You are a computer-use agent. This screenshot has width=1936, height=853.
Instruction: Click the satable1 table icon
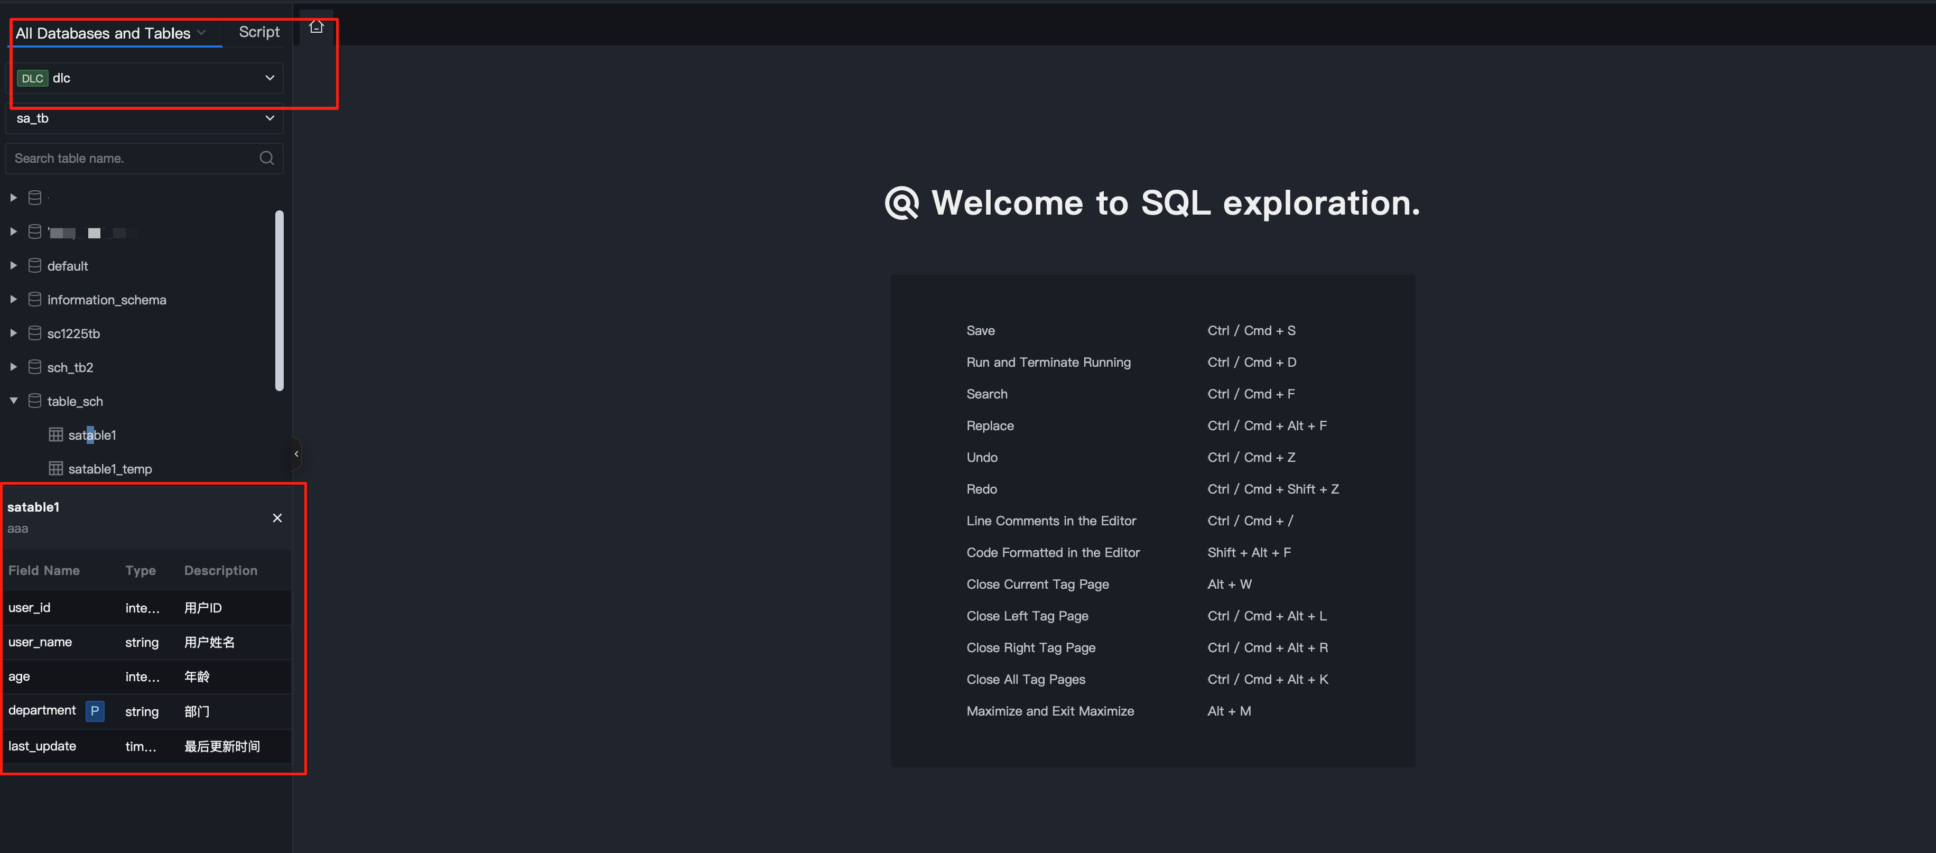55,435
